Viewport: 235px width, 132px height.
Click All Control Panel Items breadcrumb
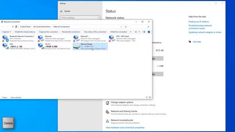click(x=42, y=27)
